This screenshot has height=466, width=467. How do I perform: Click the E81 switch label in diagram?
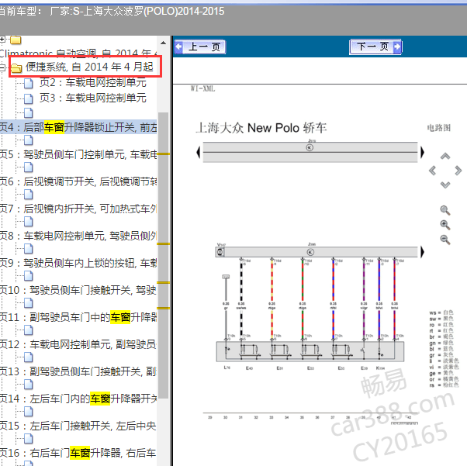click(x=280, y=368)
